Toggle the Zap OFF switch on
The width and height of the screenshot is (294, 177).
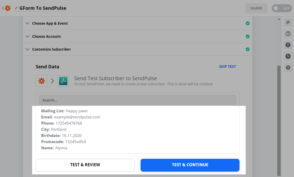pos(282,8)
